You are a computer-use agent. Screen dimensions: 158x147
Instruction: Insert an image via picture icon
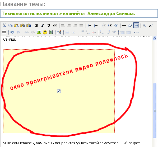[x=39, y=32]
